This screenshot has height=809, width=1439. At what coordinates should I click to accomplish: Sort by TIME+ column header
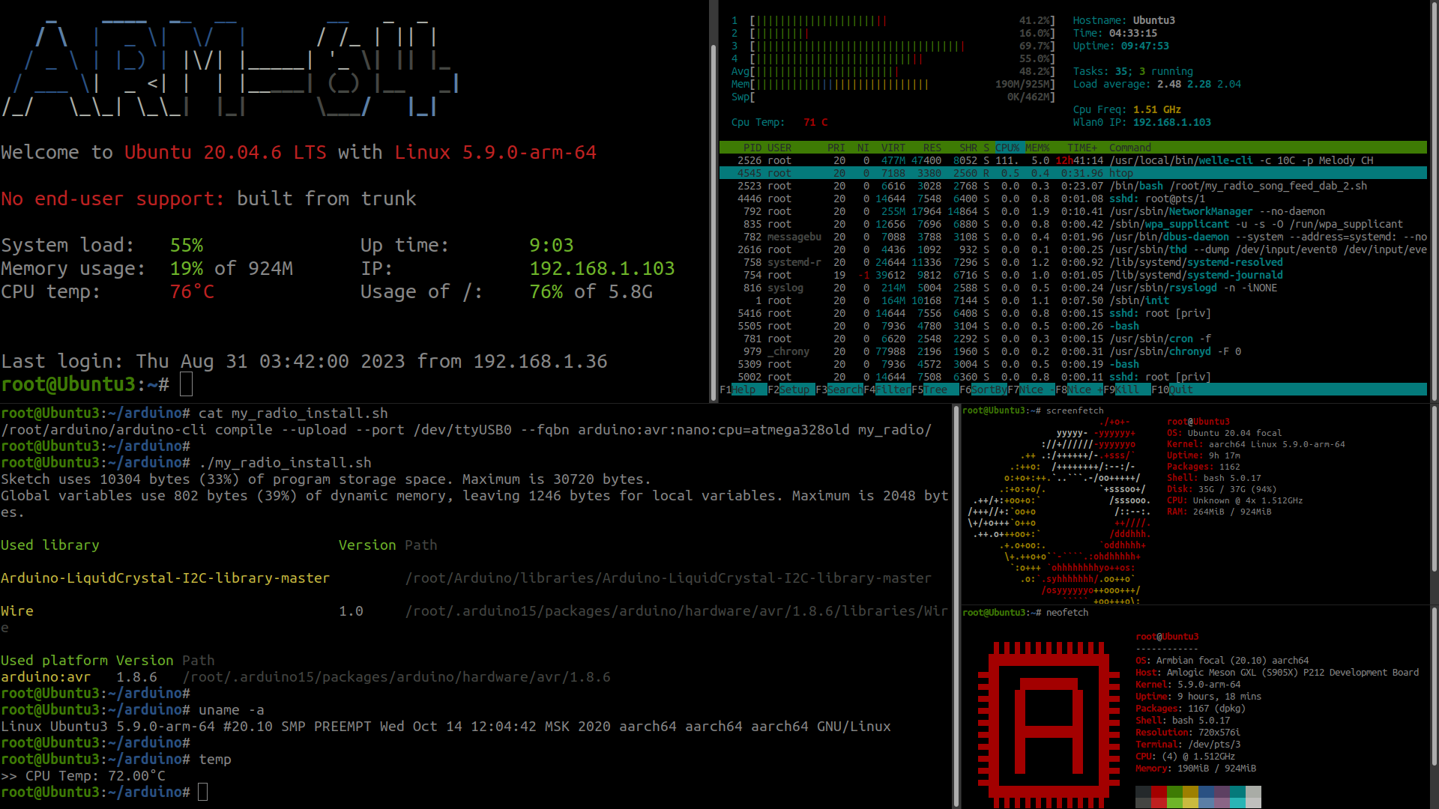coord(1081,148)
